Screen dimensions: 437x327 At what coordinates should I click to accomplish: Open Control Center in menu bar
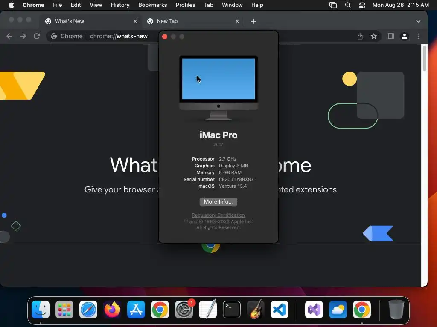point(362,5)
